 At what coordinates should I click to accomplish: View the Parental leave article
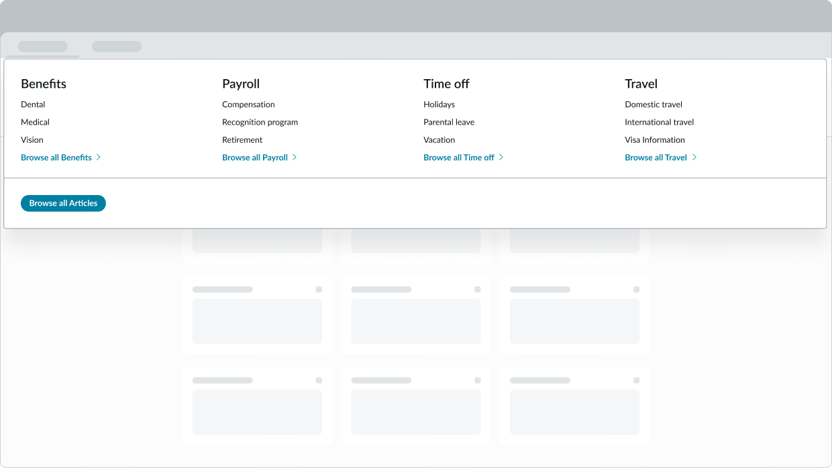(x=449, y=122)
